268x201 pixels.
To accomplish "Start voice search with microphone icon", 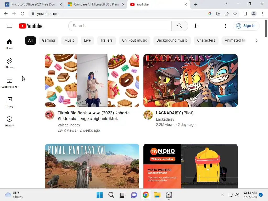I will (x=195, y=26).
